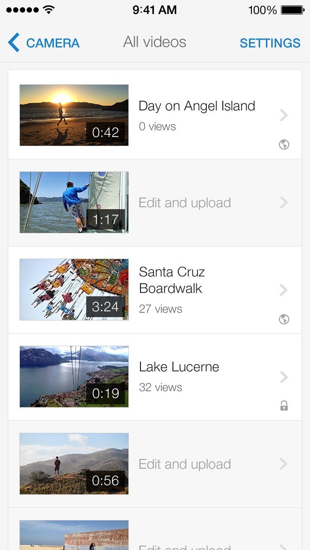The width and height of the screenshot is (310, 550).
Task: Tap the globe icon on Santa Cruz Boardwalk
Action: tap(284, 319)
